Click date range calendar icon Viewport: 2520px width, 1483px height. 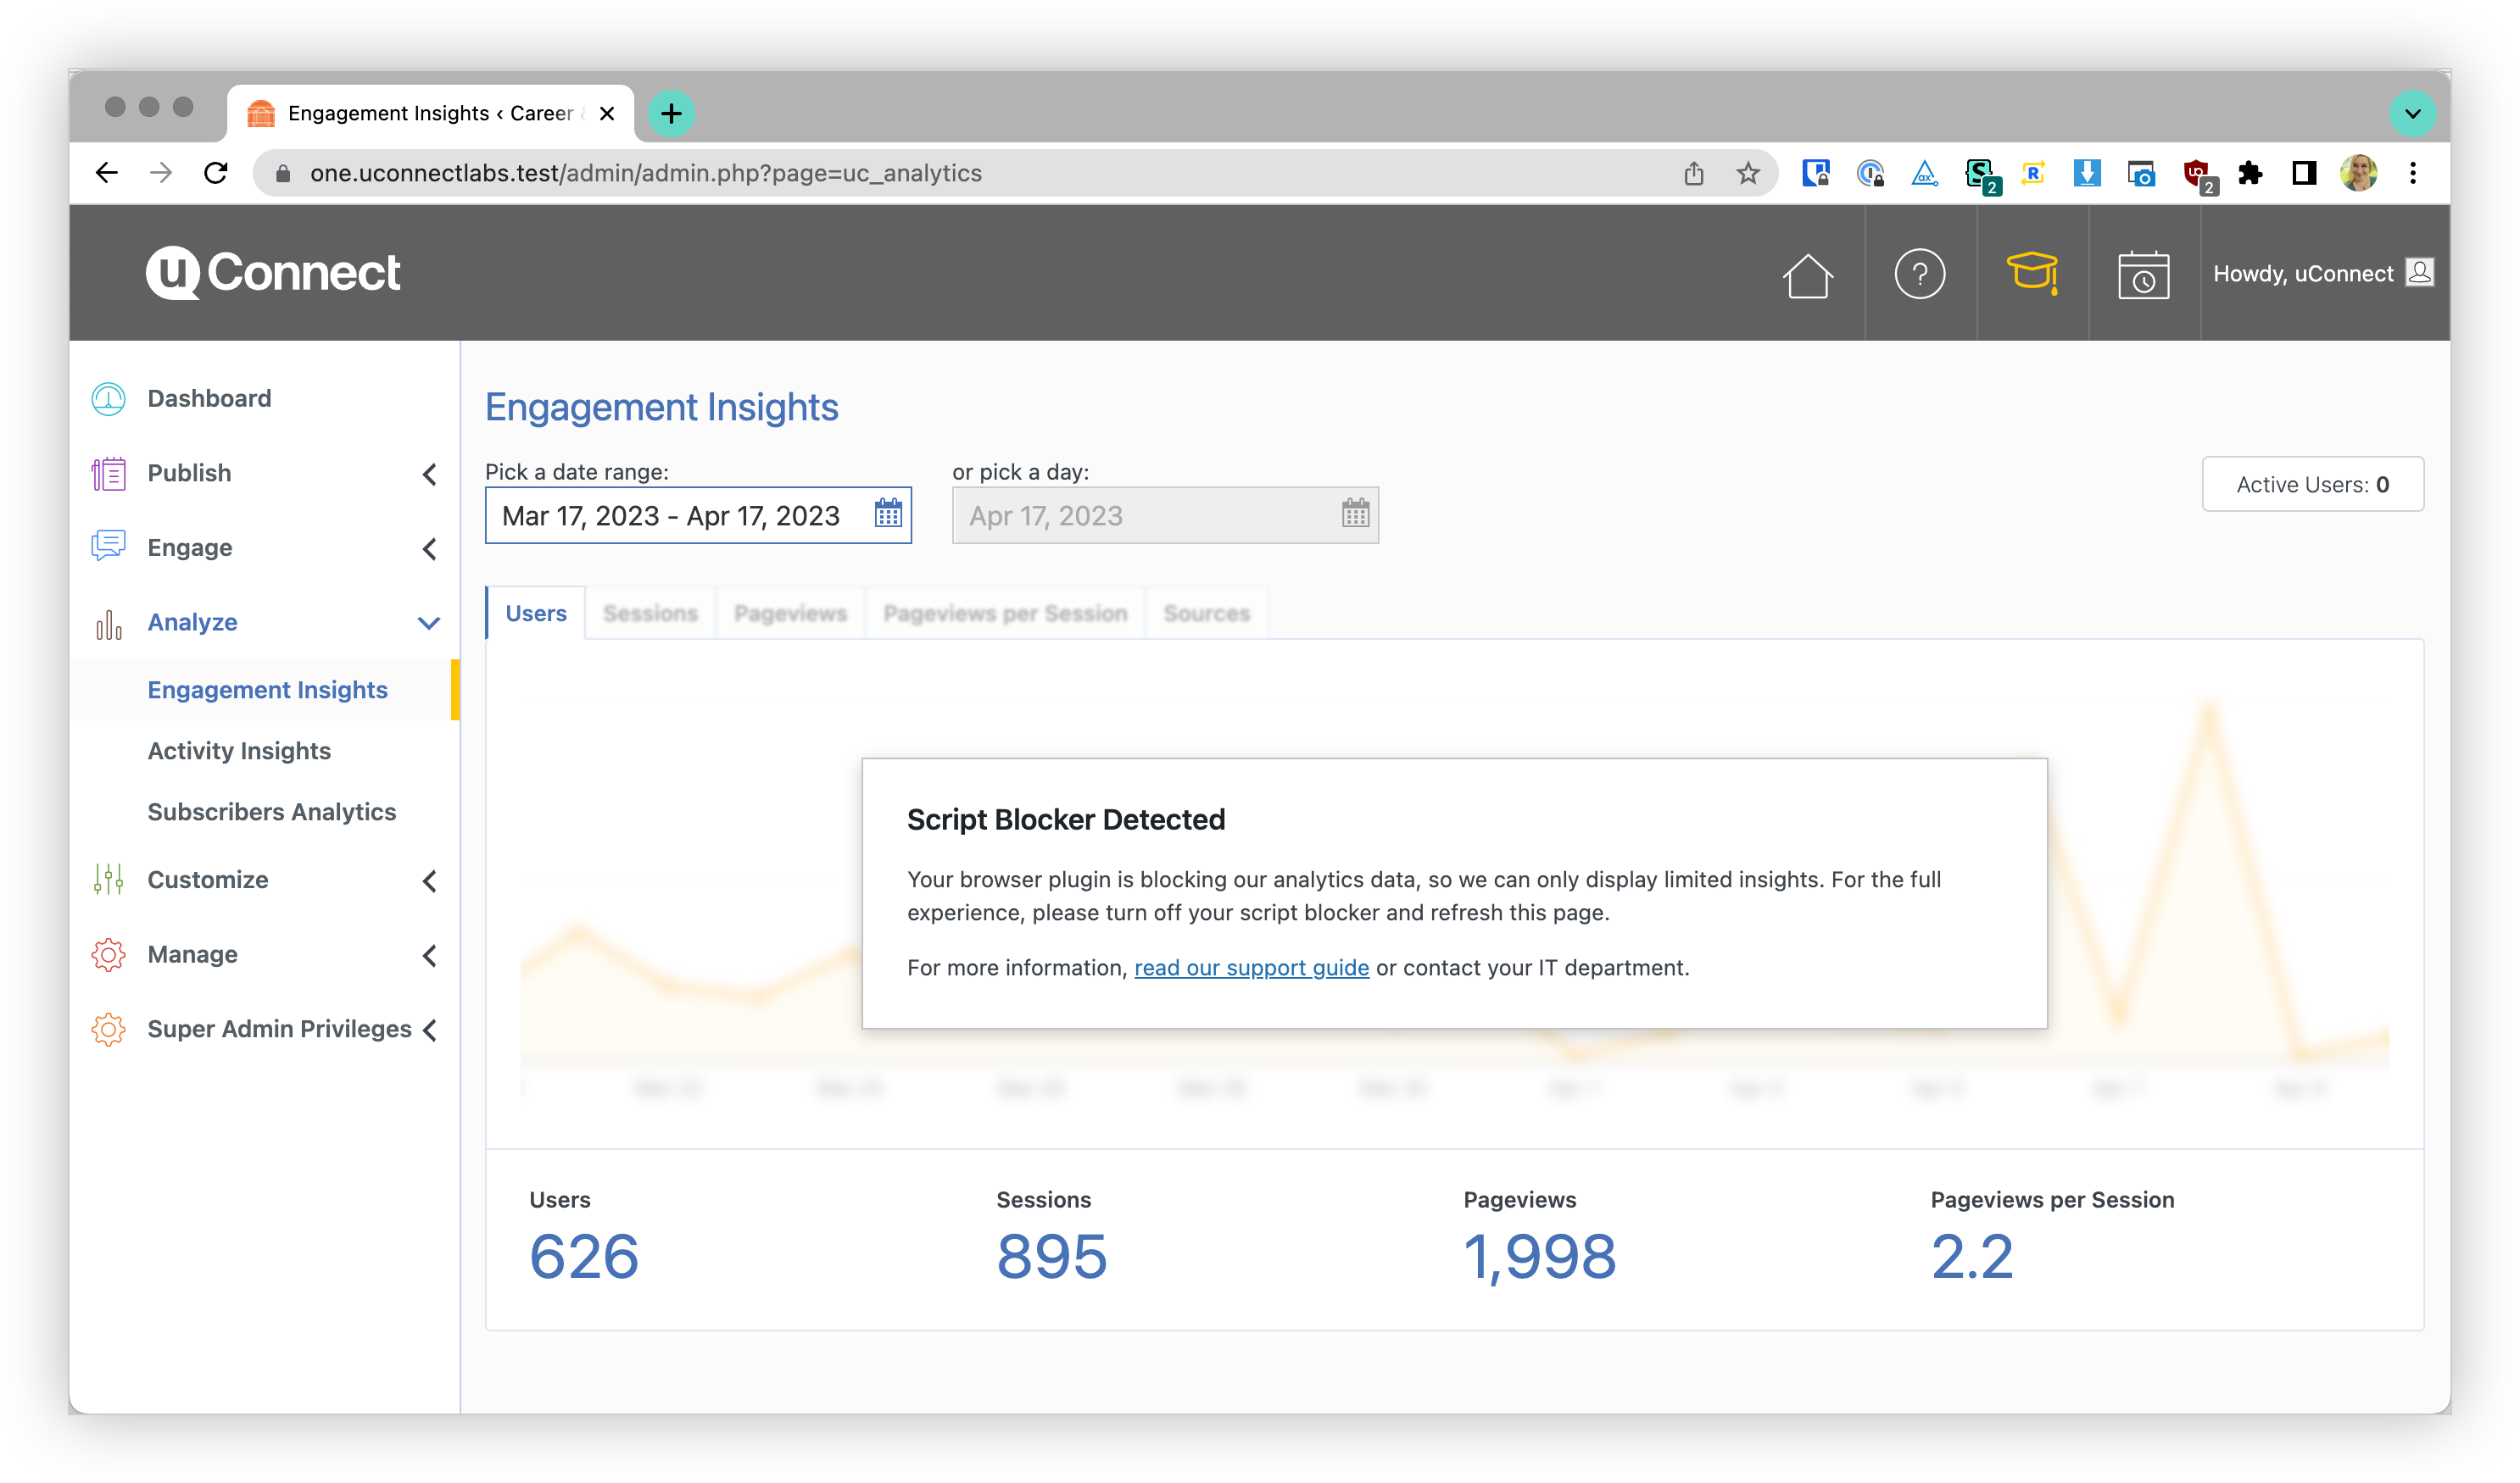pyautogui.click(x=888, y=514)
